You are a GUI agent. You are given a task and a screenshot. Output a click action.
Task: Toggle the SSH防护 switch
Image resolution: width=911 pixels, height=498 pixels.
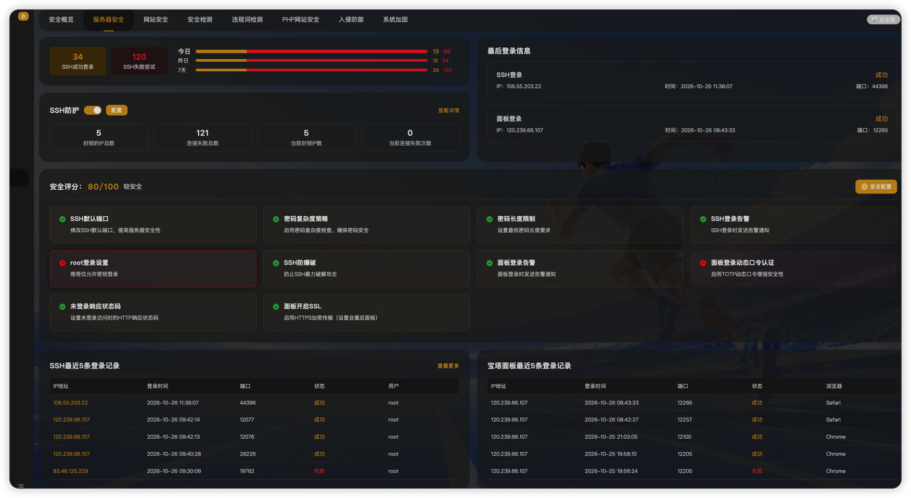click(93, 110)
